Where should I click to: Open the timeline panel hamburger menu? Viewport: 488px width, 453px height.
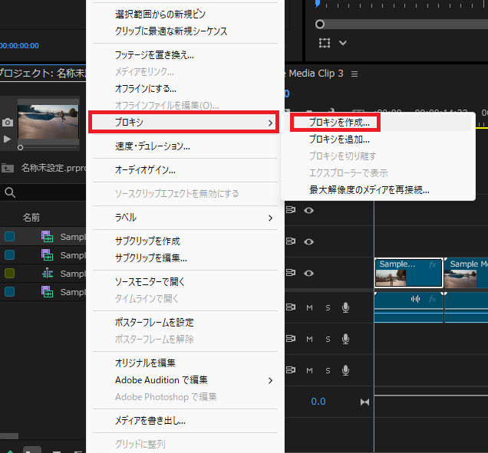pos(353,74)
